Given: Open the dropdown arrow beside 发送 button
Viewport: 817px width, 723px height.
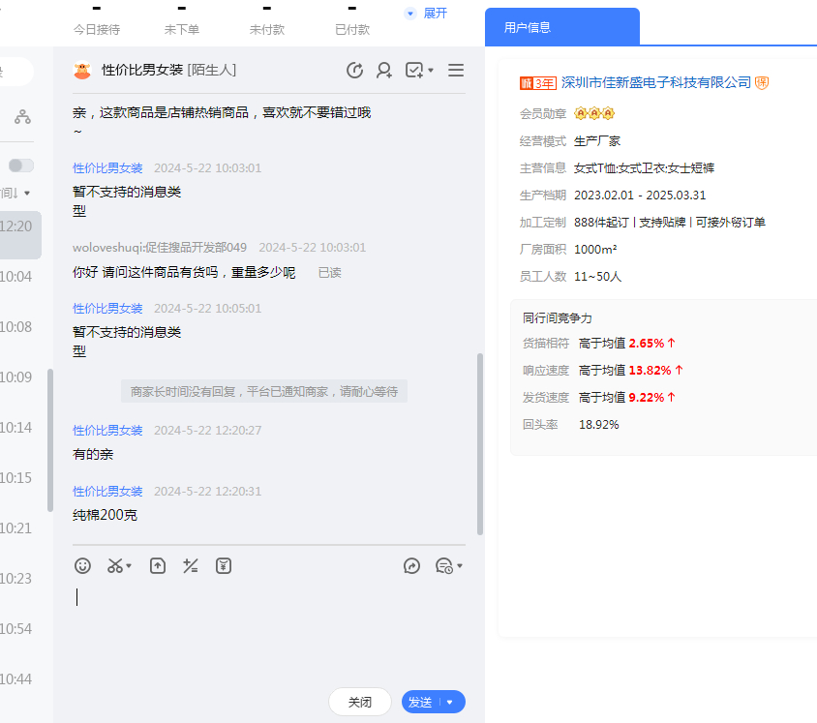Looking at the screenshot, I should pyautogui.click(x=450, y=703).
